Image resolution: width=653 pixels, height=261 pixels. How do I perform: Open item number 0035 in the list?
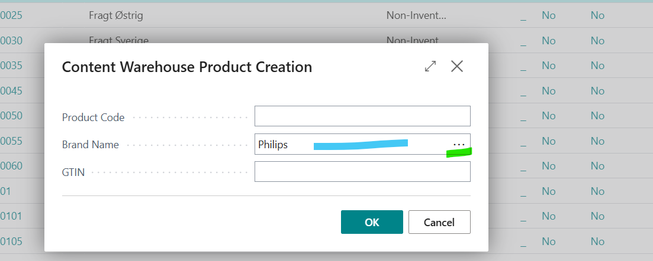tap(11, 66)
